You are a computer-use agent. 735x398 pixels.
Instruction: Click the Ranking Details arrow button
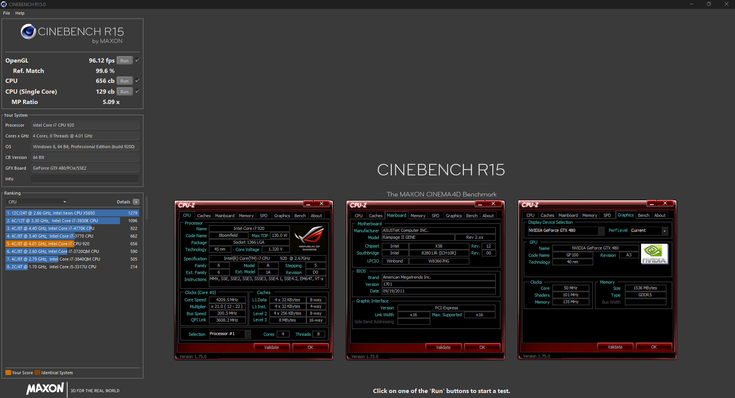(136, 202)
